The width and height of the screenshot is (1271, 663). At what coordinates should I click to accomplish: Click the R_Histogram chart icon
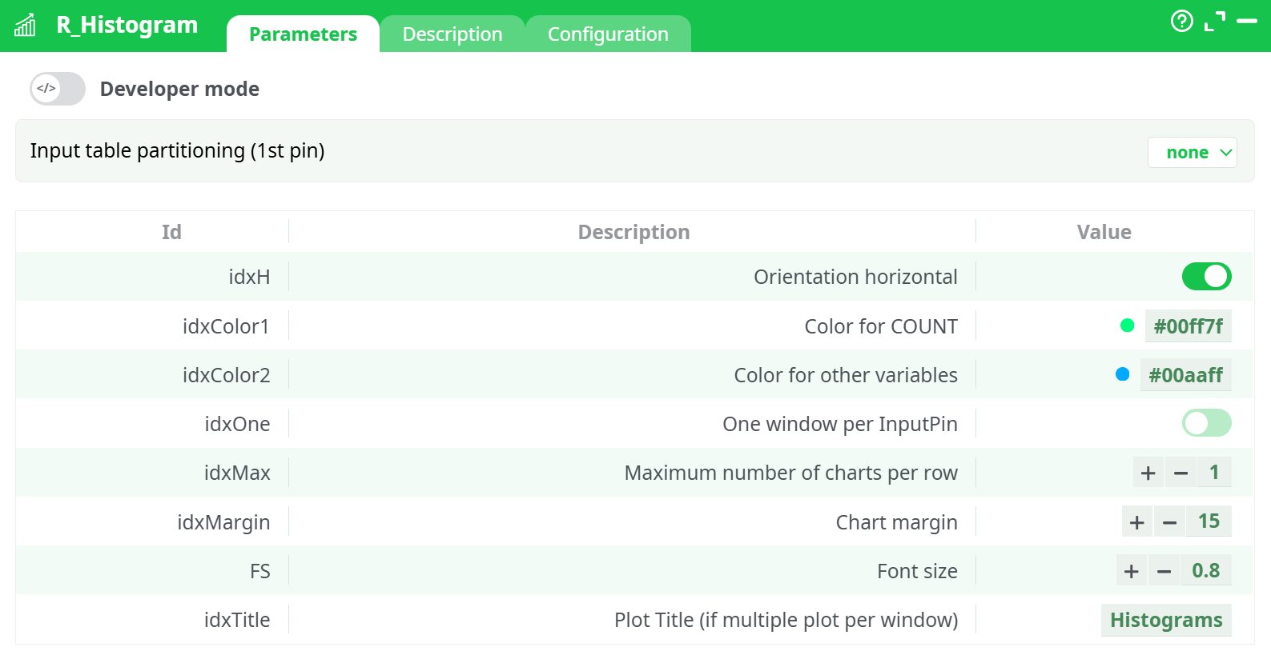pos(26,26)
